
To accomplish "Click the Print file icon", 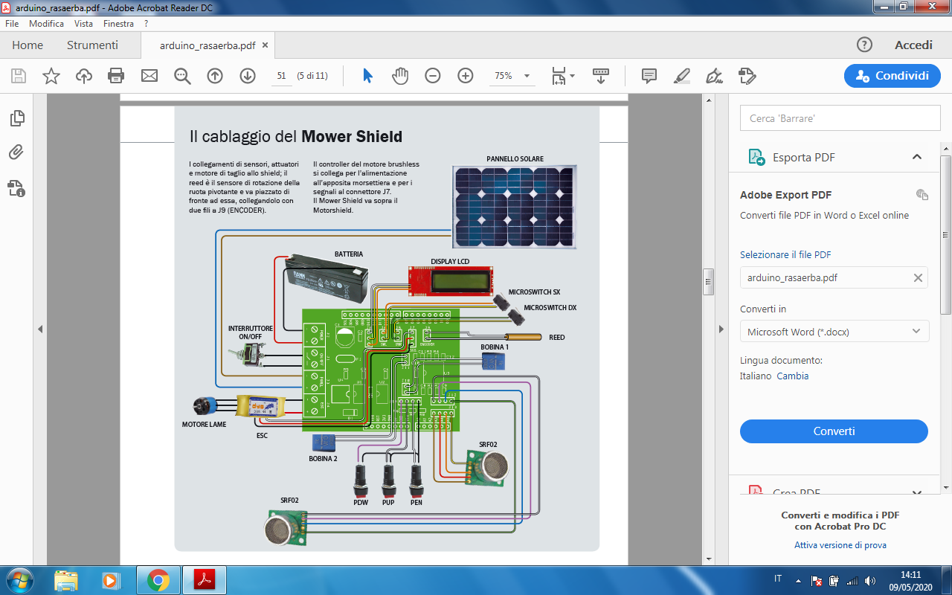I will [x=116, y=76].
